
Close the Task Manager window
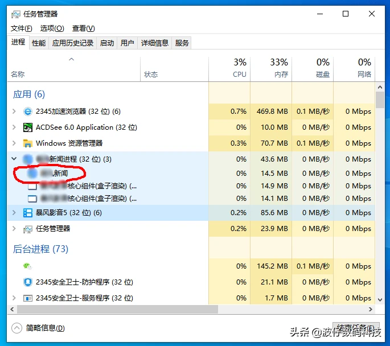coord(372,14)
